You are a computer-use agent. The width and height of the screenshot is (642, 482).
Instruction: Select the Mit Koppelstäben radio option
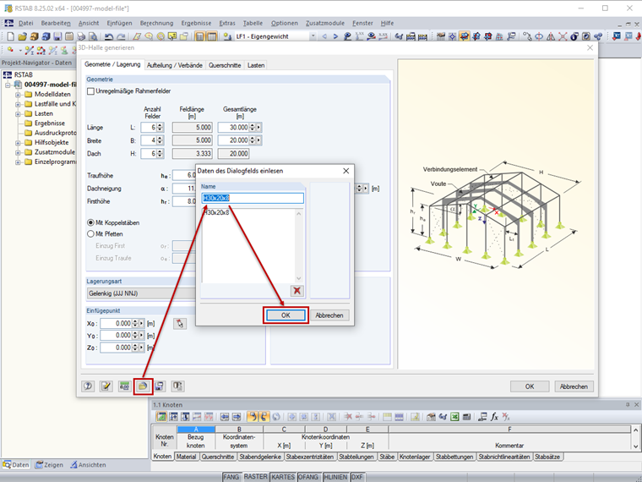pos(90,222)
